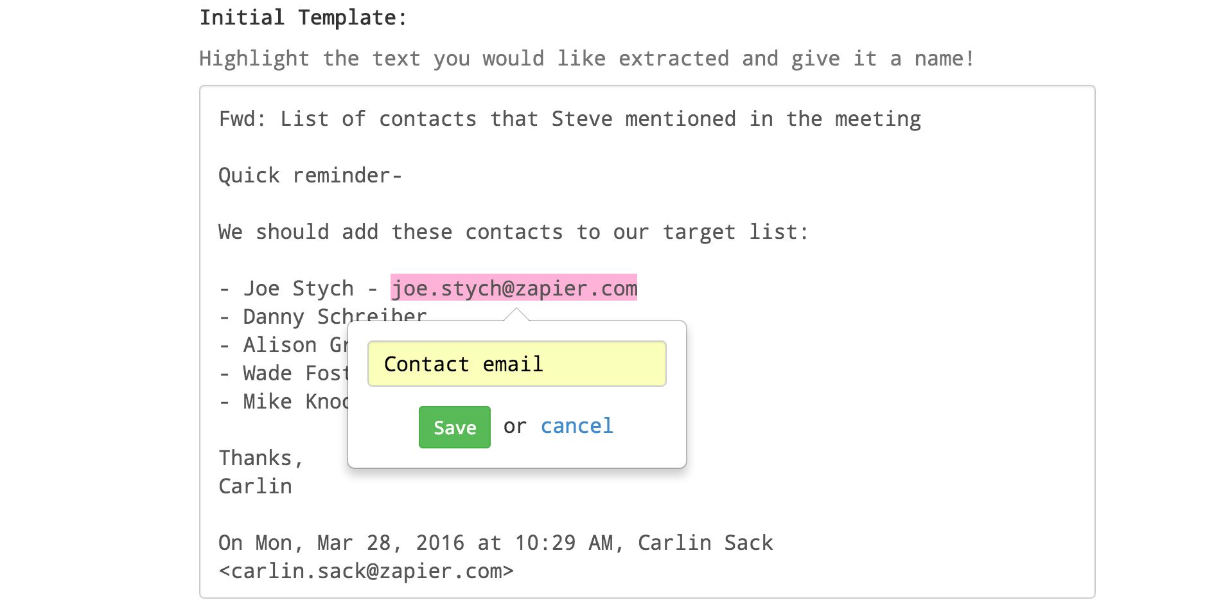Click the carlin.sack@zapier.com address

[365, 571]
